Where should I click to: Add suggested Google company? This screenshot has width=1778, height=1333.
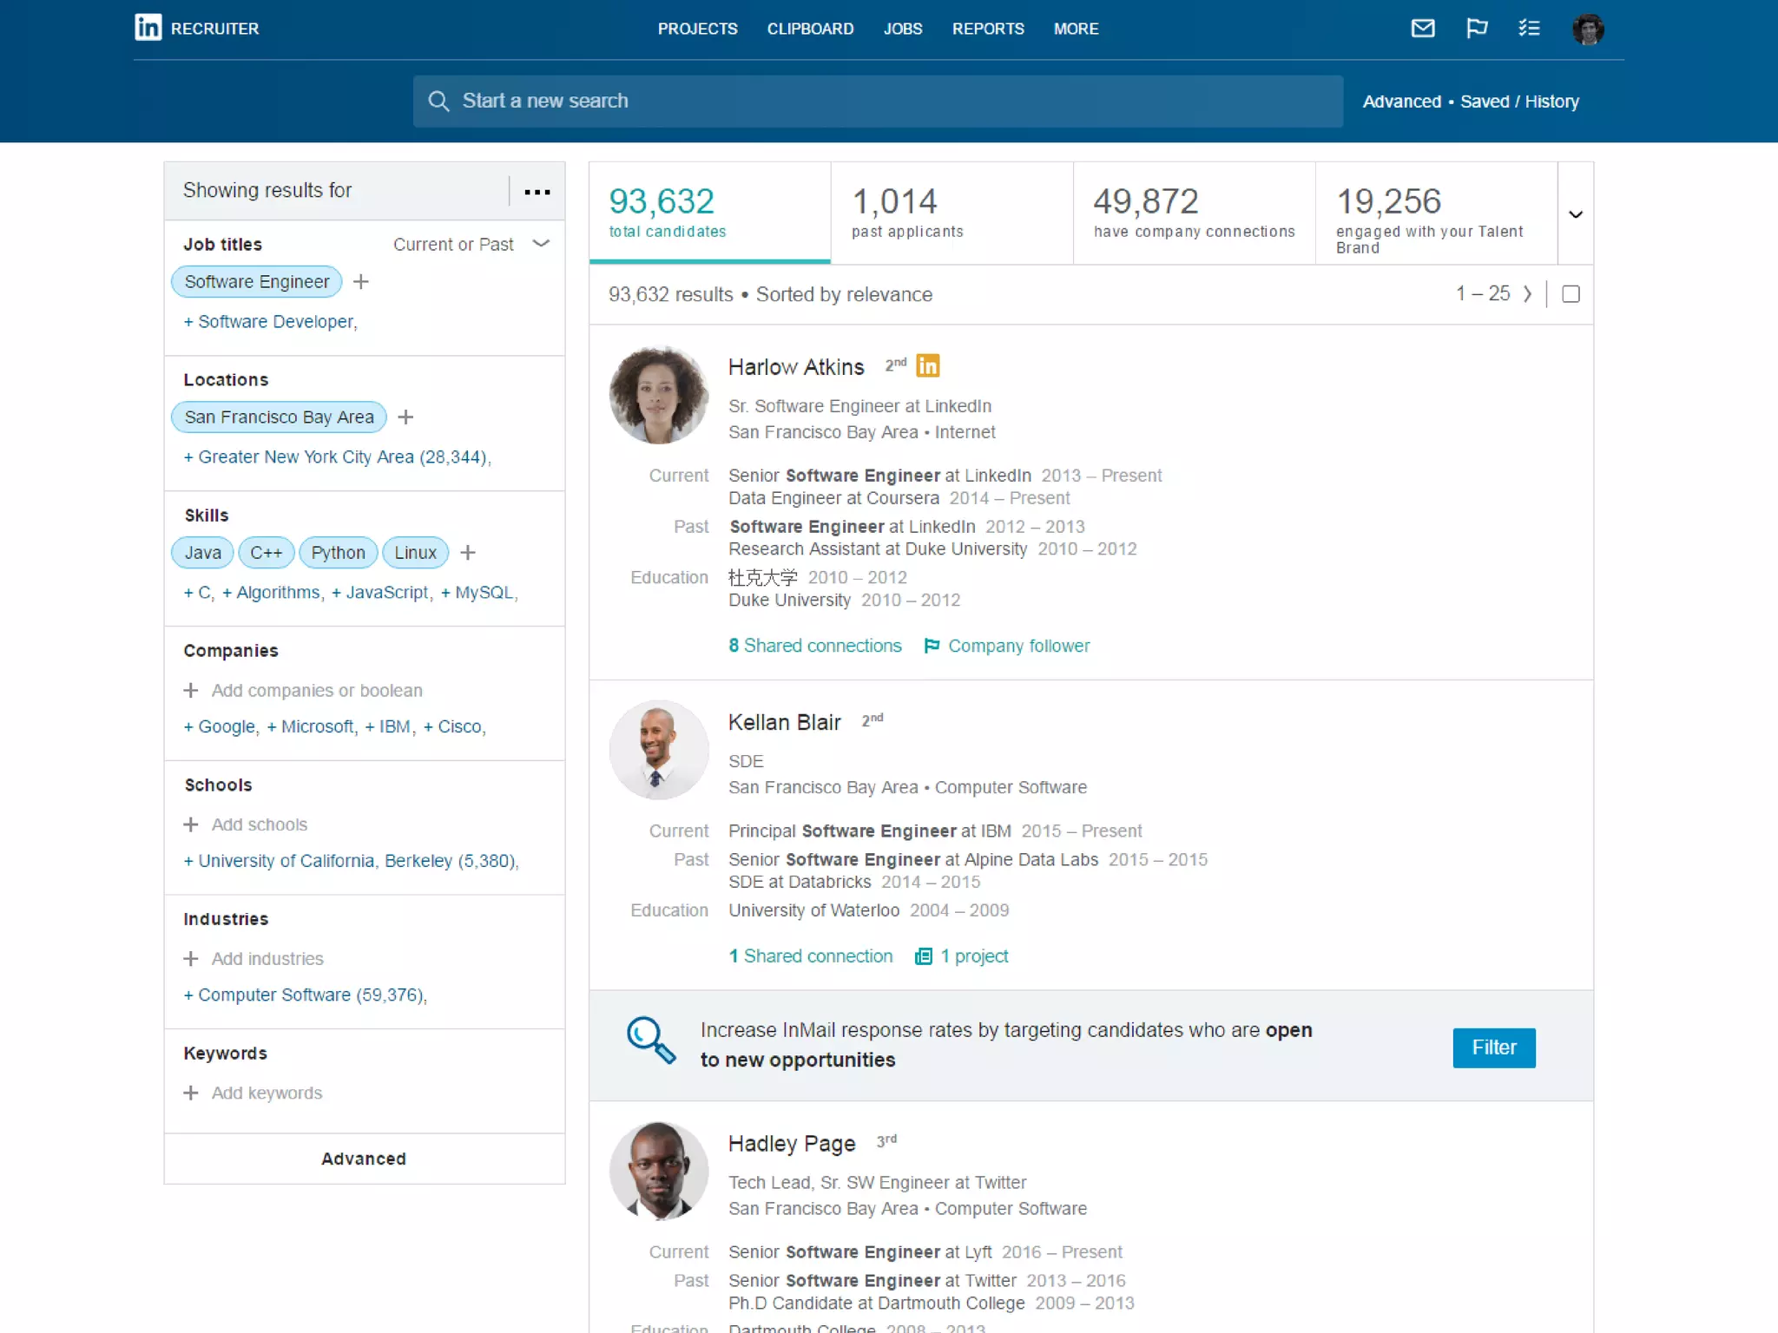pyautogui.click(x=221, y=726)
